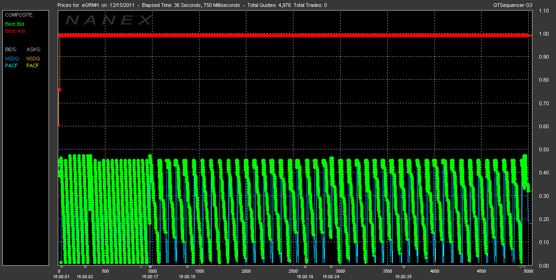This screenshot has width=556, height=280.
Task: Click the title text 'Prices for eGRMH on 12/15/2011'
Action: click(96, 5)
